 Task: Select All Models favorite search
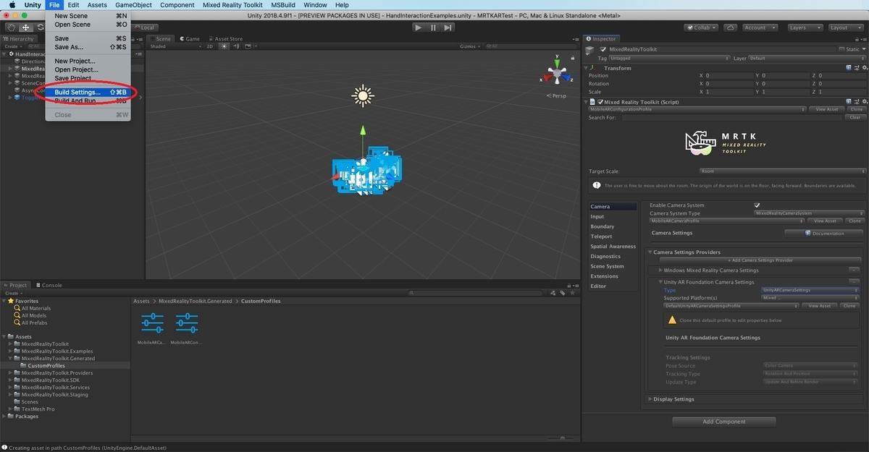(33, 315)
